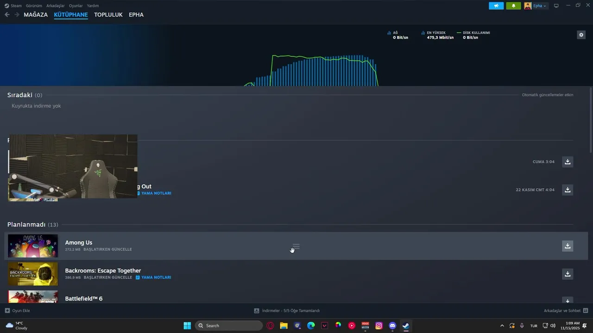Download the update scheduled CUMA 3:04

[x=568, y=162]
